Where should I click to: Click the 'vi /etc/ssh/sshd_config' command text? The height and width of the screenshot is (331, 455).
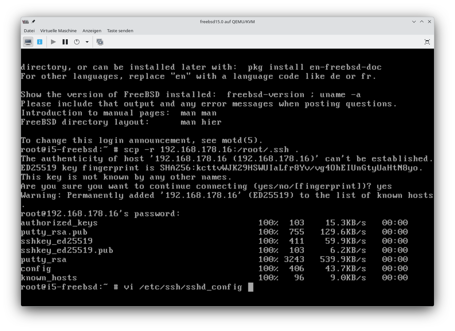pyautogui.click(x=183, y=287)
